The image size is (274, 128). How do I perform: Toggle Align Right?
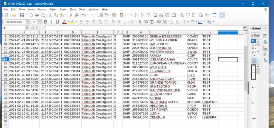coord(93,22)
